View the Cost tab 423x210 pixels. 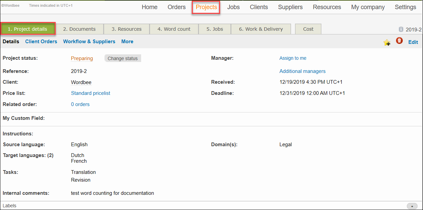click(308, 29)
